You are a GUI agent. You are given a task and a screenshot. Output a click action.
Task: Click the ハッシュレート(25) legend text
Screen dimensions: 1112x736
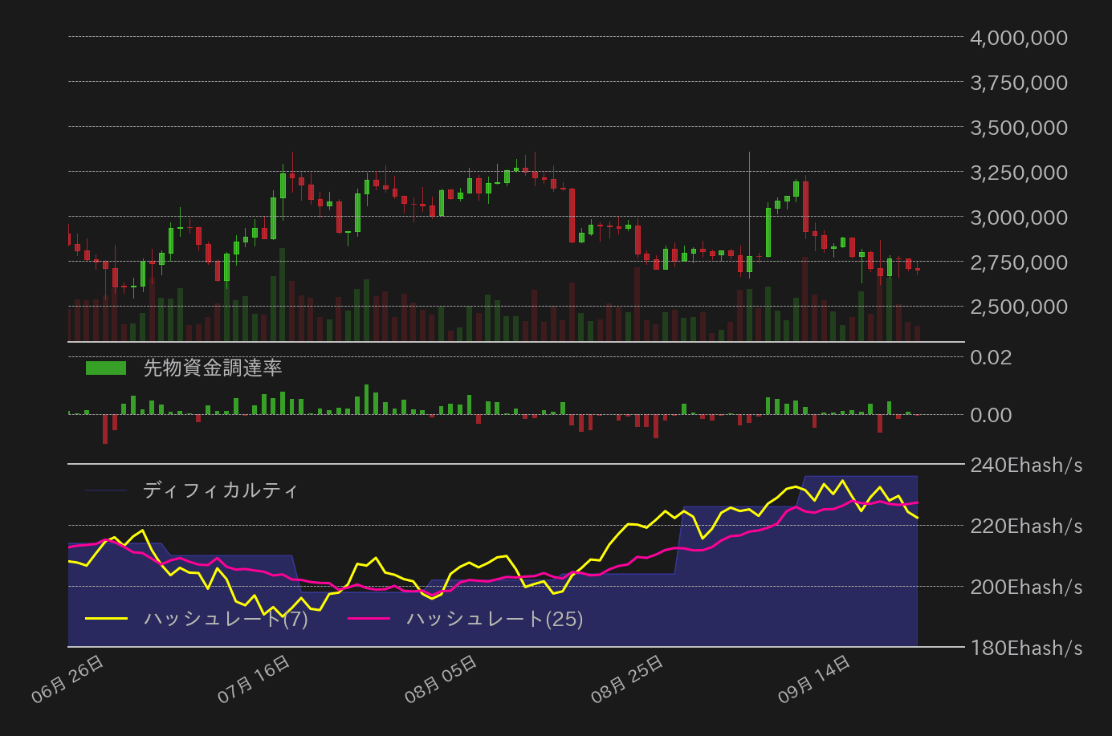tap(494, 619)
